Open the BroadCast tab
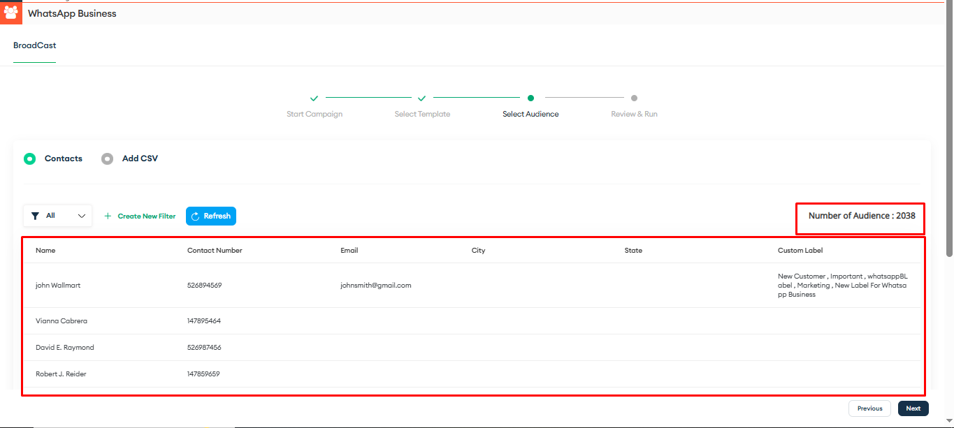Screen dimensions: 954x428 coord(34,45)
